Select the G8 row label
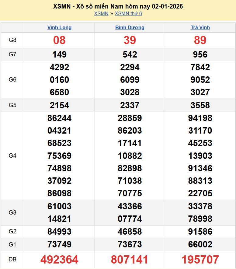 [12, 40]
